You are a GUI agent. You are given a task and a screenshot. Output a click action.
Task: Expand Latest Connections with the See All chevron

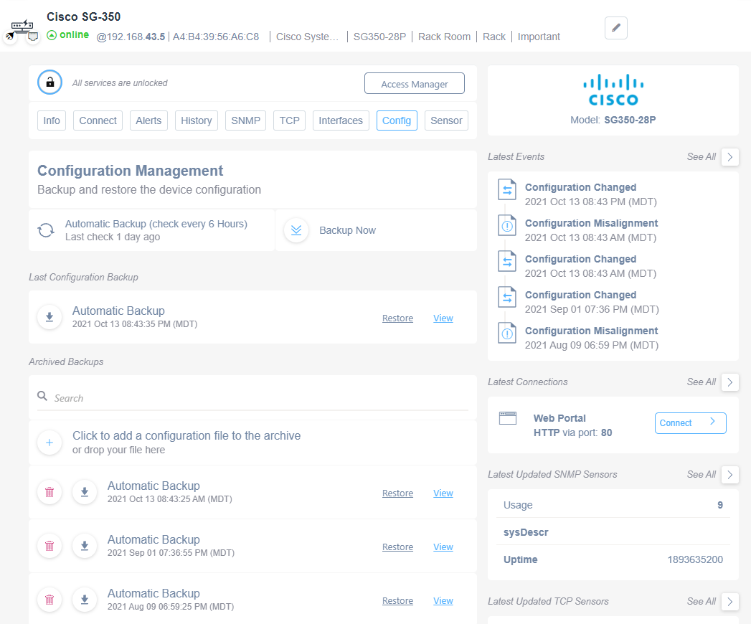[x=730, y=382]
